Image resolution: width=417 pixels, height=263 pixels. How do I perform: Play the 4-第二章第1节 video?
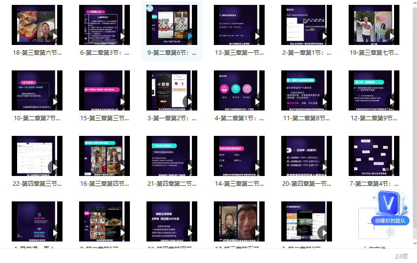(257, 102)
